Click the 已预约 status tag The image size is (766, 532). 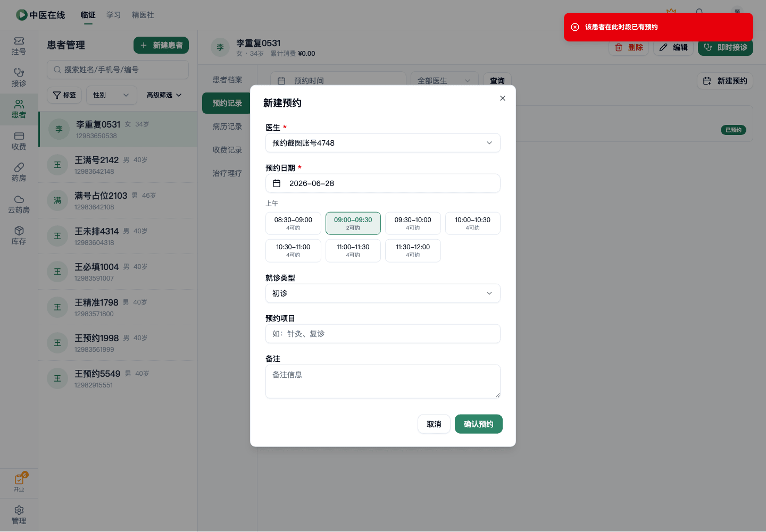coord(734,130)
